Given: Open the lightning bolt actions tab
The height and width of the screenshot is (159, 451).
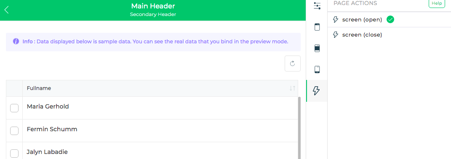Looking at the screenshot, I should pyautogui.click(x=316, y=91).
